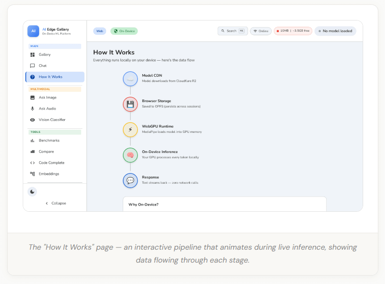Click the On-Device Inference brain icon

click(130, 155)
